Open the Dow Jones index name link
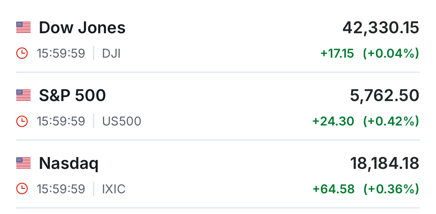Viewport: 436px width, 214px height. tap(82, 27)
